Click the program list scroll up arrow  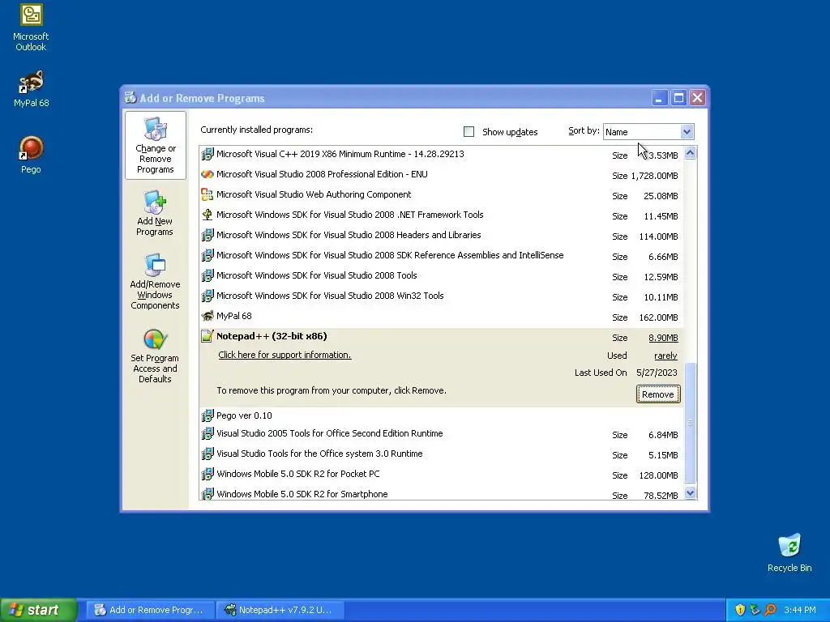pos(690,153)
